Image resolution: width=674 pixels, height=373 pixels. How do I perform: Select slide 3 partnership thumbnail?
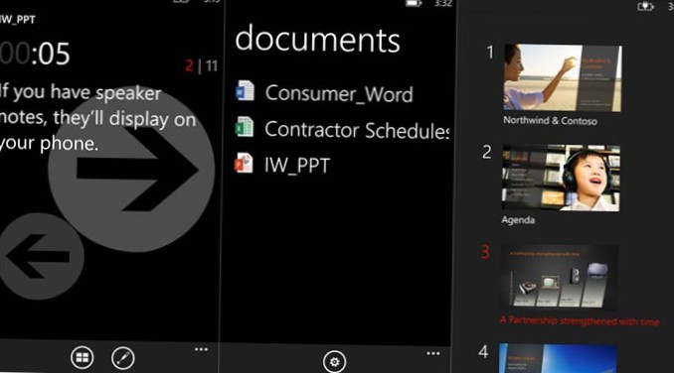tap(560, 278)
